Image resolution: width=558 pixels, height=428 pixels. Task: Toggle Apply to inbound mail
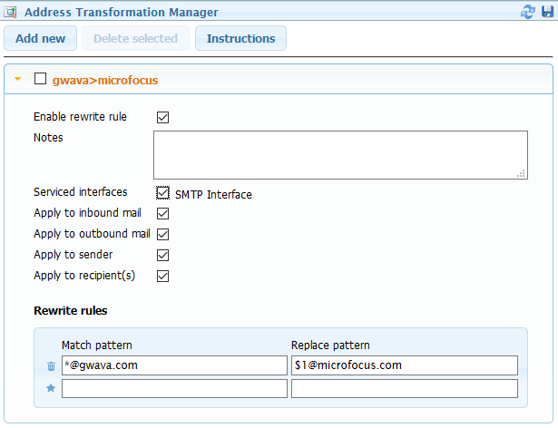[163, 214]
